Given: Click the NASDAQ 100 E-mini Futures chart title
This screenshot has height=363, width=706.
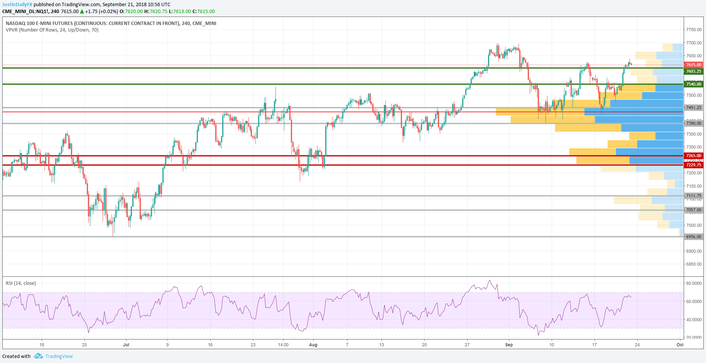Looking at the screenshot, I should (111, 23).
